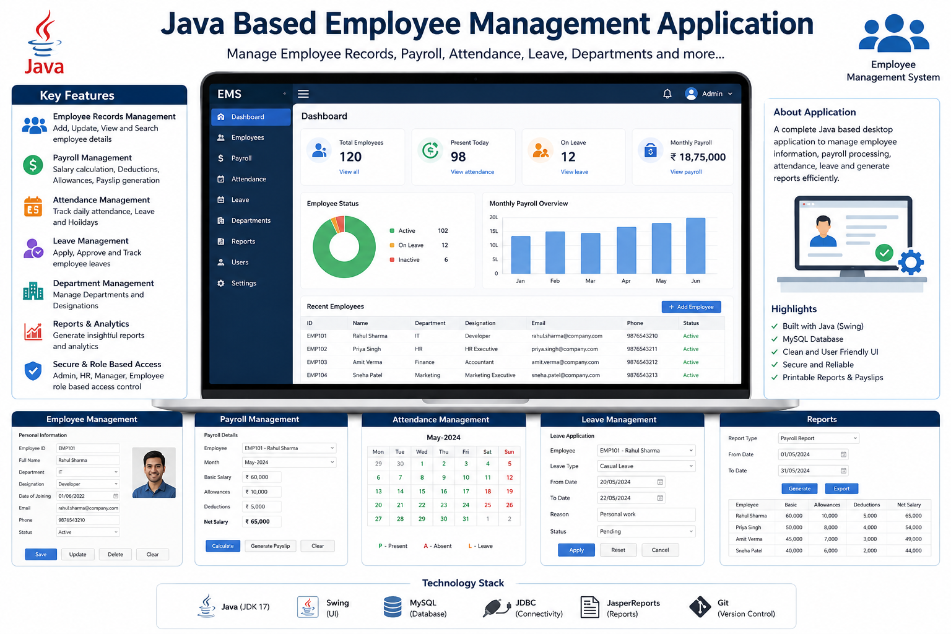The height and width of the screenshot is (634, 951).
Task: Click the Employee Management System people icon
Action: (894, 33)
